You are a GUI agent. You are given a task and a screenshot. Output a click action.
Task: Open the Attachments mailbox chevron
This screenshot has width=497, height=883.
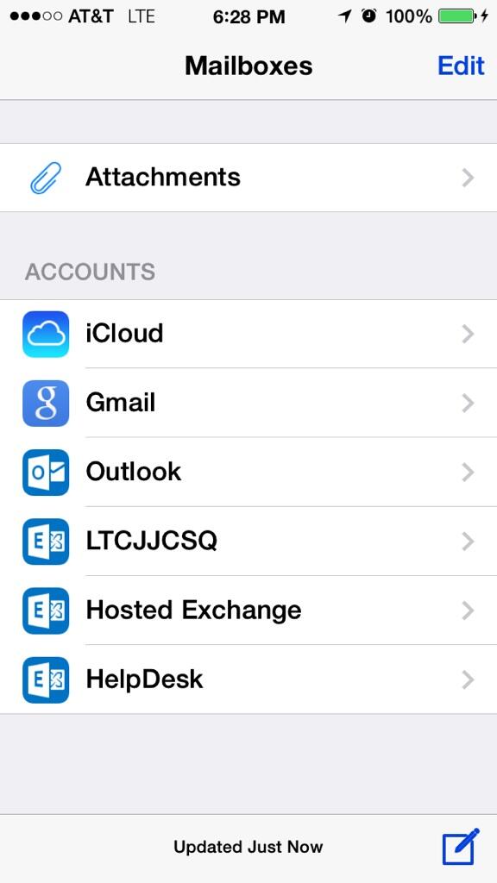468,178
